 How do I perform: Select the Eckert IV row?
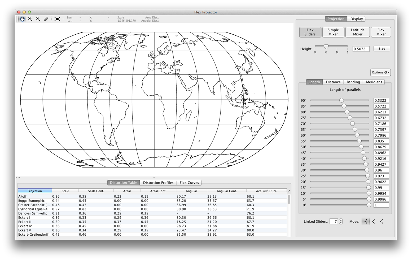point(152,226)
